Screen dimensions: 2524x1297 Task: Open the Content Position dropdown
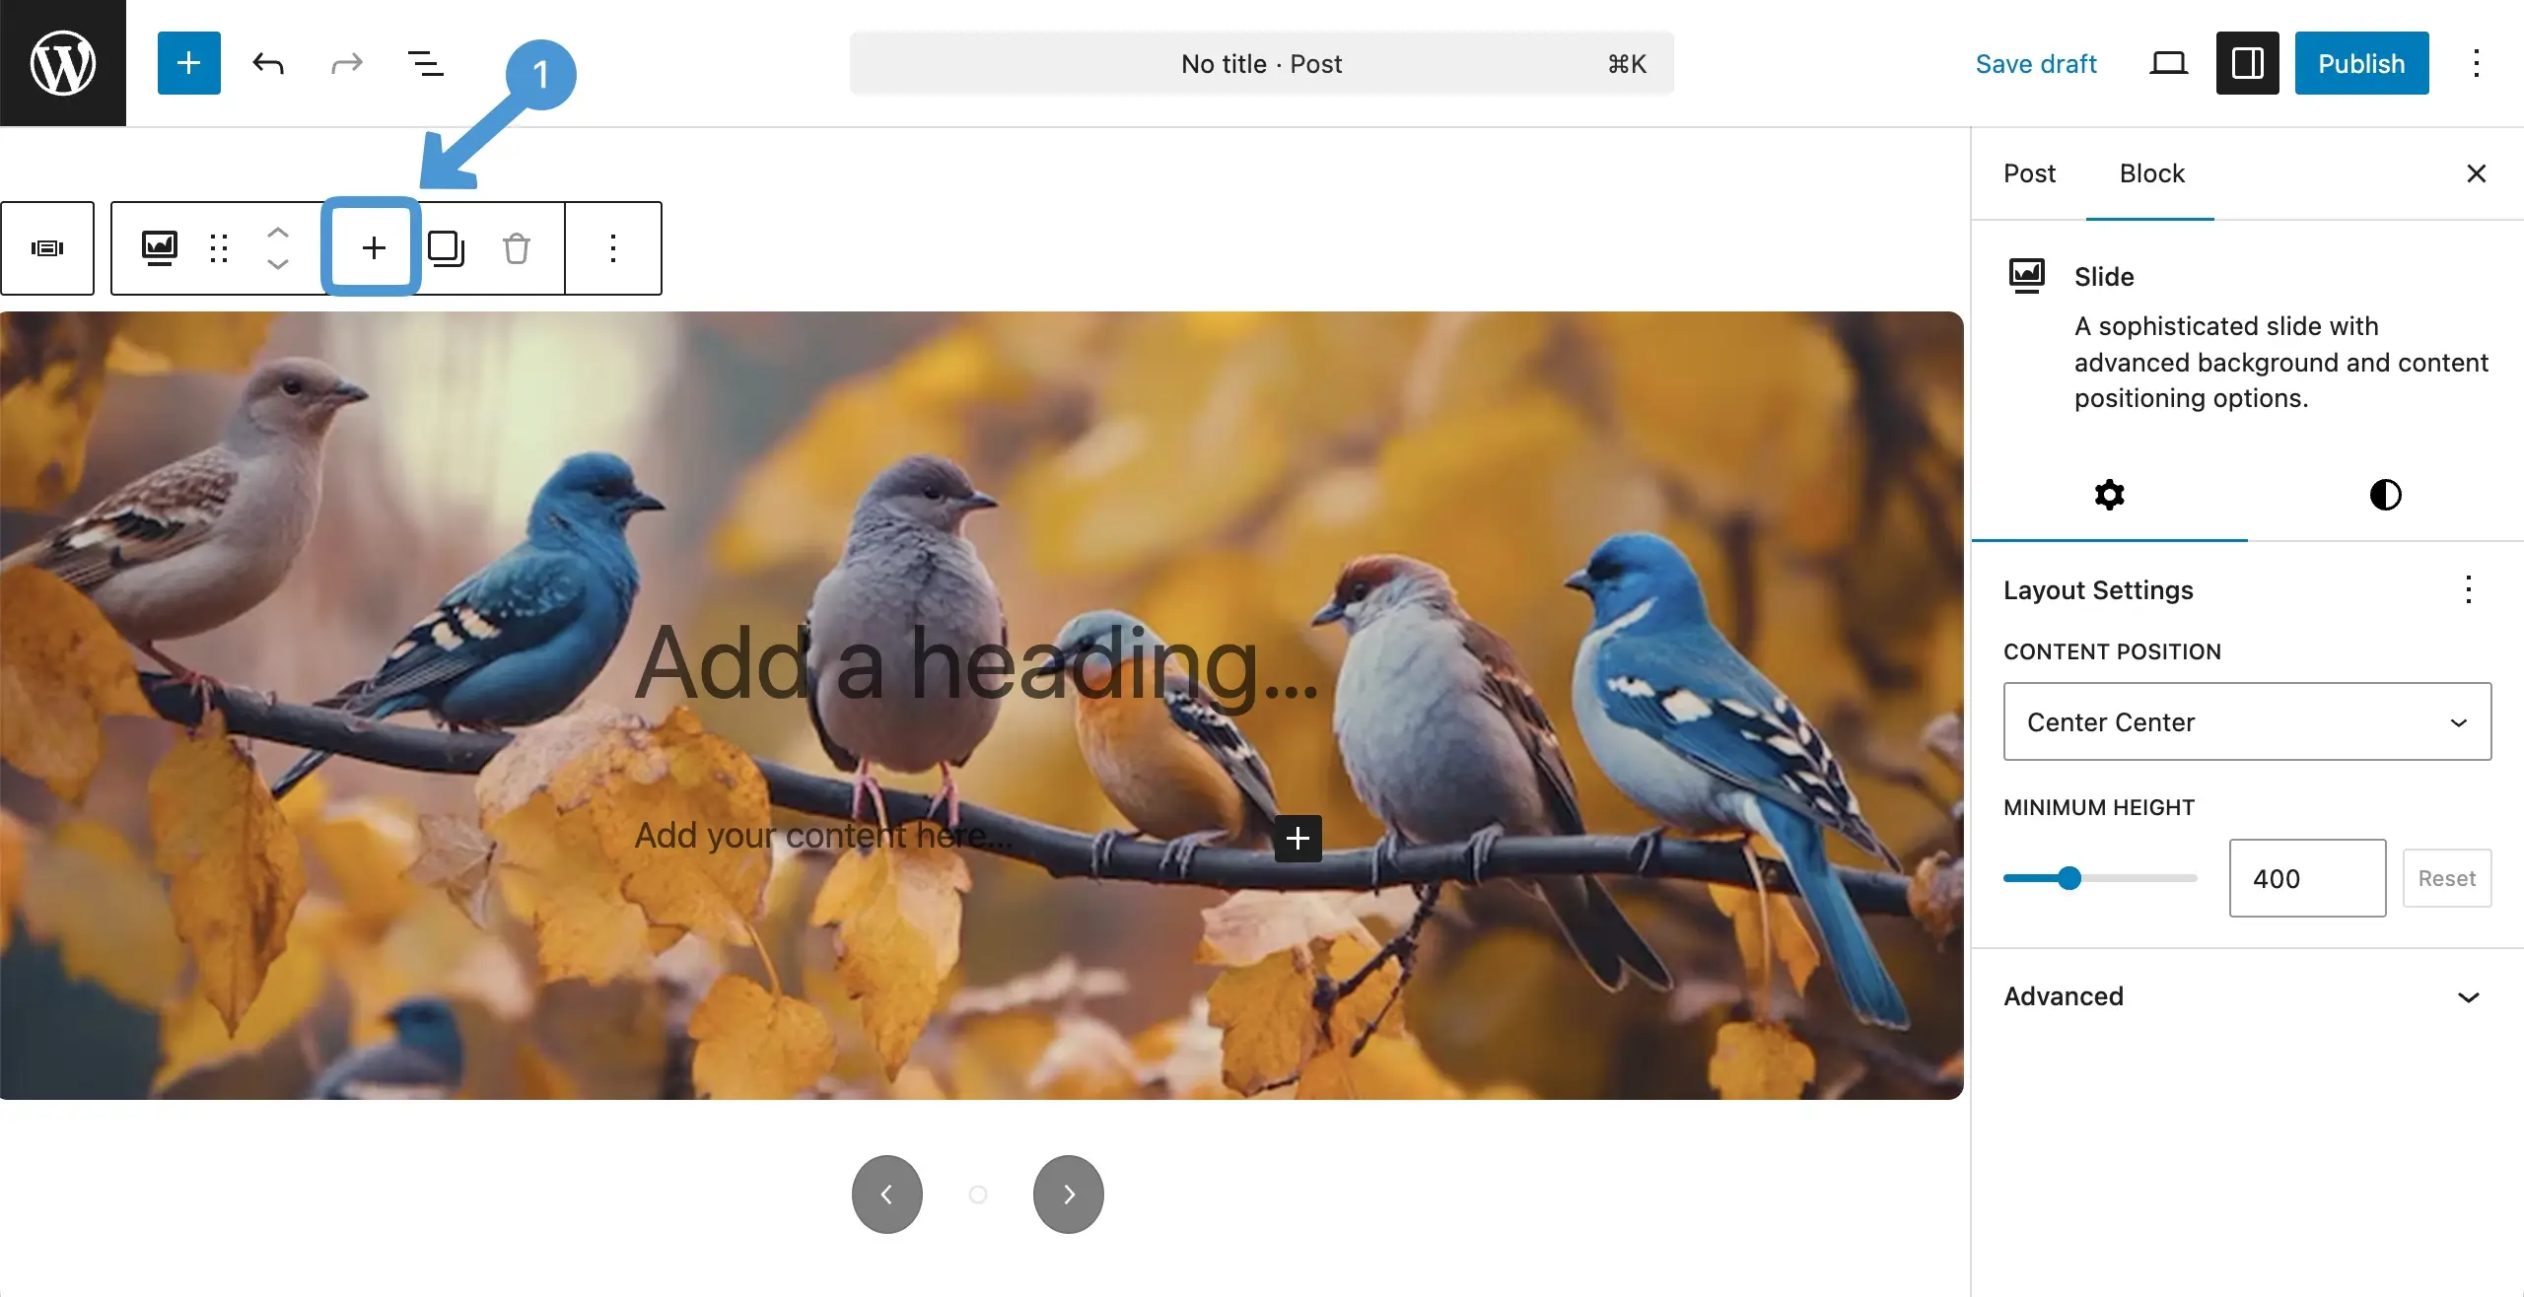tap(2246, 721)
